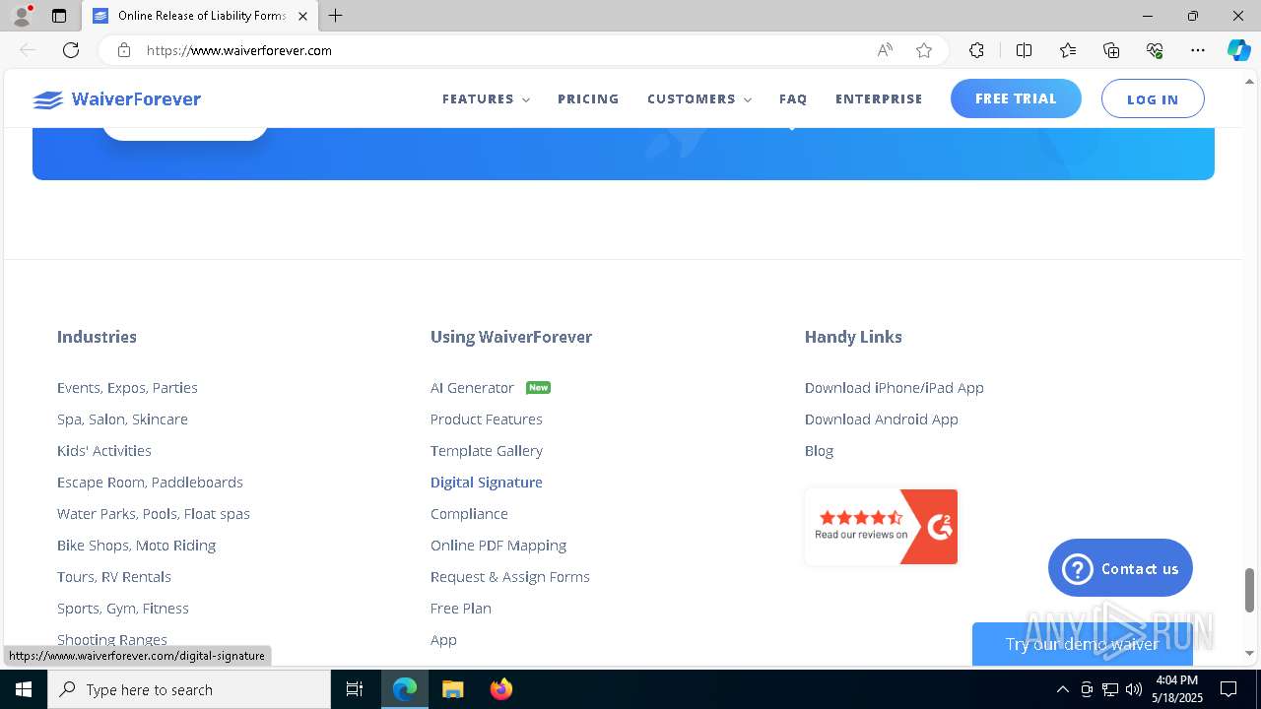
Task: Open Water Parks, Pools, Float spas
Action: [154, 514]
